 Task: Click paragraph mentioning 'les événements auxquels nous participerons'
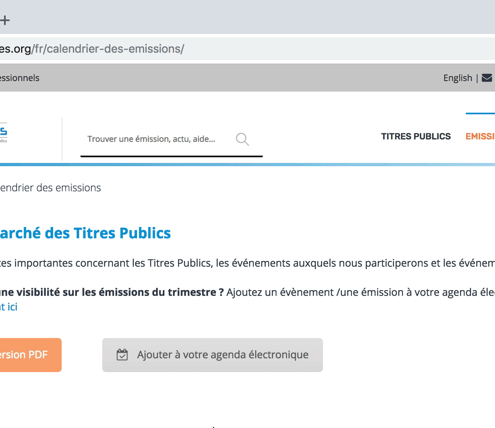284,263
